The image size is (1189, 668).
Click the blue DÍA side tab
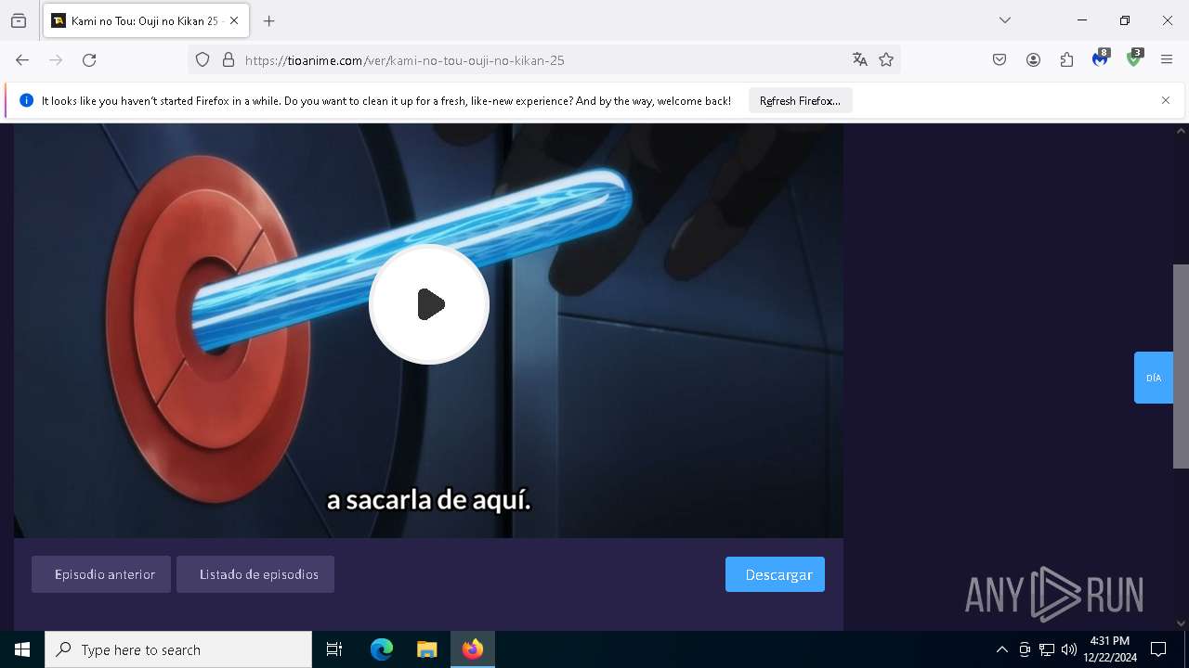(x=1154, y=378)
